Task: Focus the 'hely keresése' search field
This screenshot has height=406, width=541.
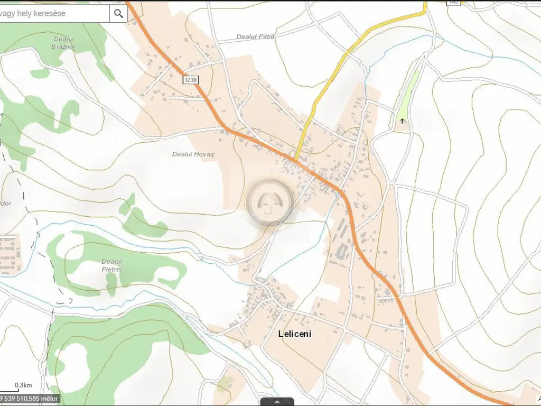Action: tap(54, 13)
